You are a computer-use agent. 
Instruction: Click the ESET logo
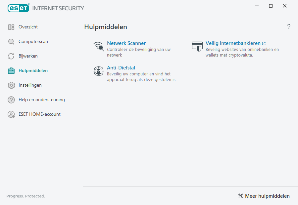click(x=18, y=8)
